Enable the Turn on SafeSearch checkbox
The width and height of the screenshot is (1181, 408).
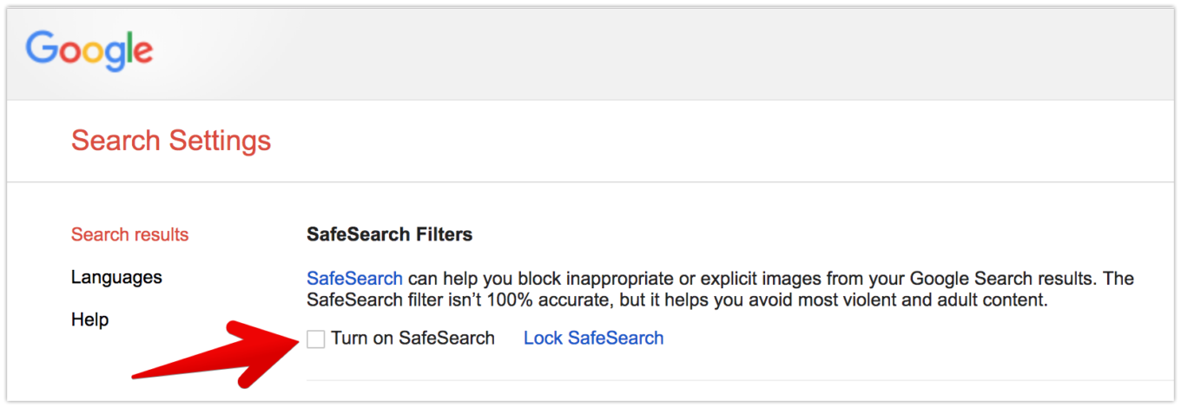coord(316,339)
